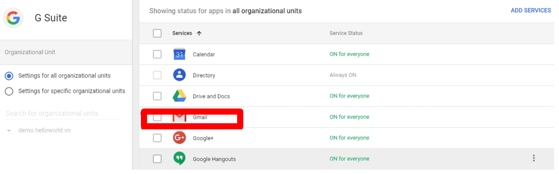Check the Drive and Docs checkbox
The width and height of the screenshot is (559, 174).
point(157,96)
